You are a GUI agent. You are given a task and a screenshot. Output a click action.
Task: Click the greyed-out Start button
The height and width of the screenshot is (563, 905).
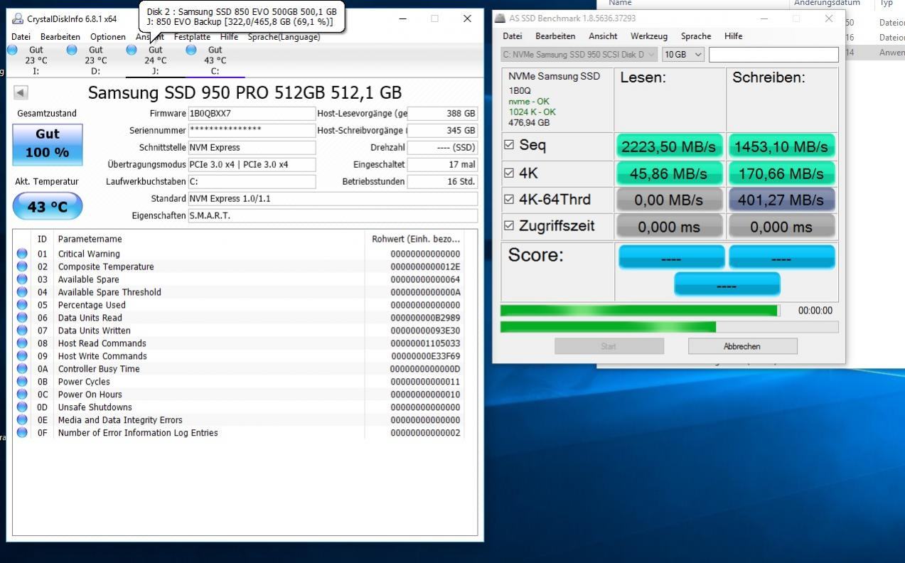[609, 346]
